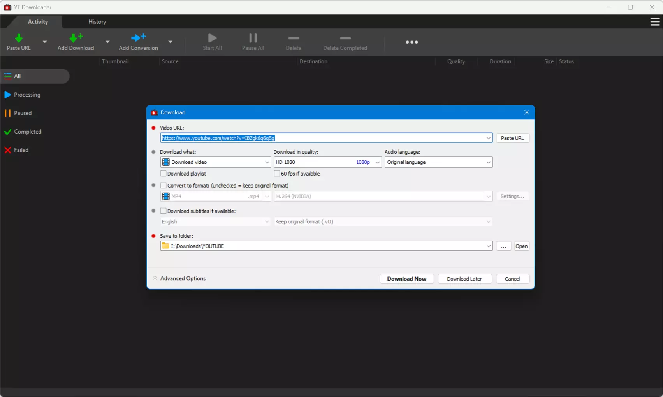Open the Download what dropdown
This screenshot has height=397, width=663.
216,162
